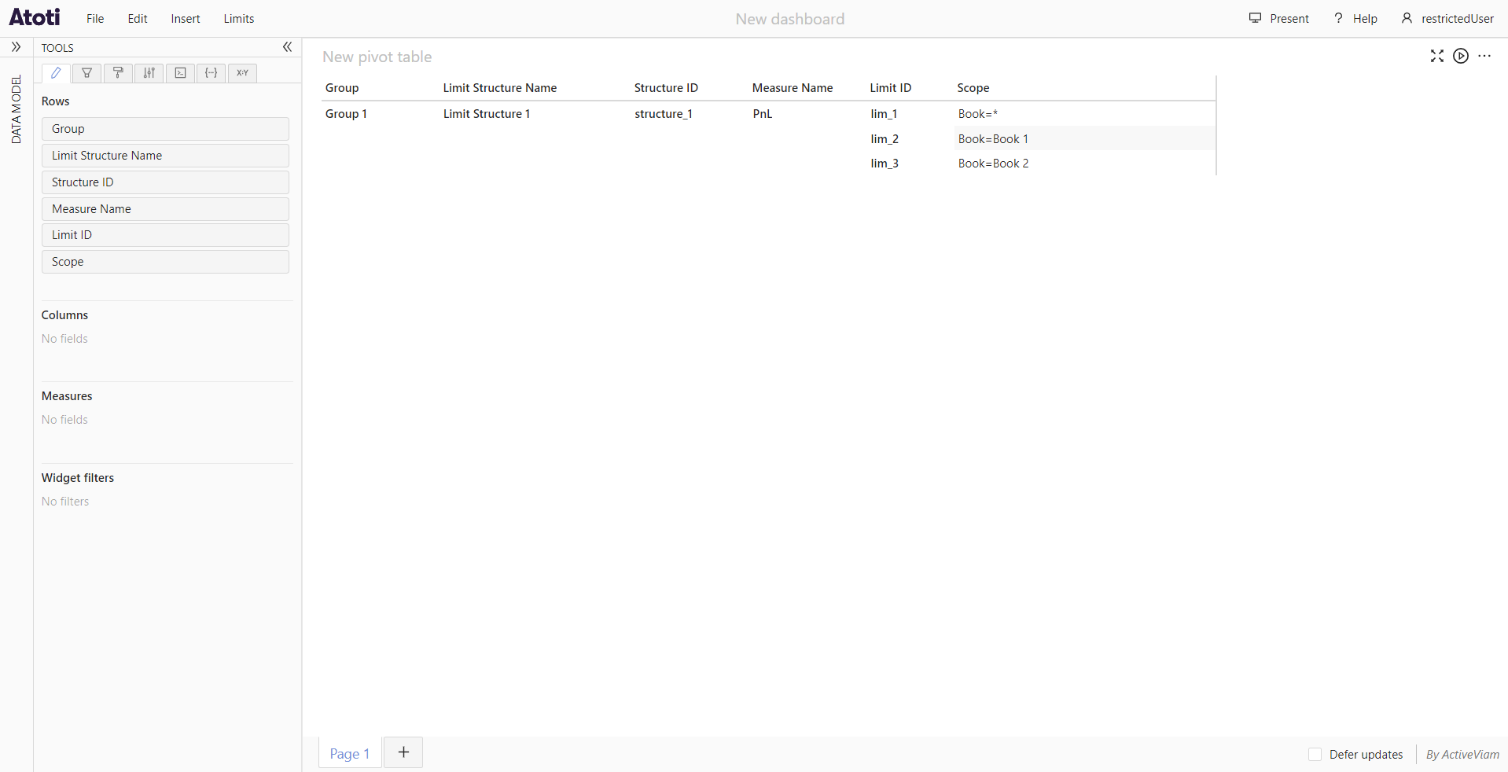The width and height of the screenshot is (1508, 772).
Task: Add a new dashboard page
Action: tap(403, 752)
